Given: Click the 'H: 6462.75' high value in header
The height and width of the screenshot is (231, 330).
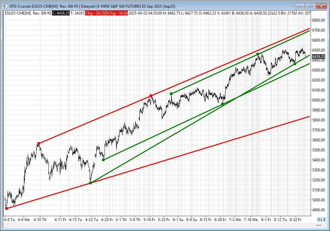Looking at the screenshot, I should pyautogui.click(x=171, y=13).
